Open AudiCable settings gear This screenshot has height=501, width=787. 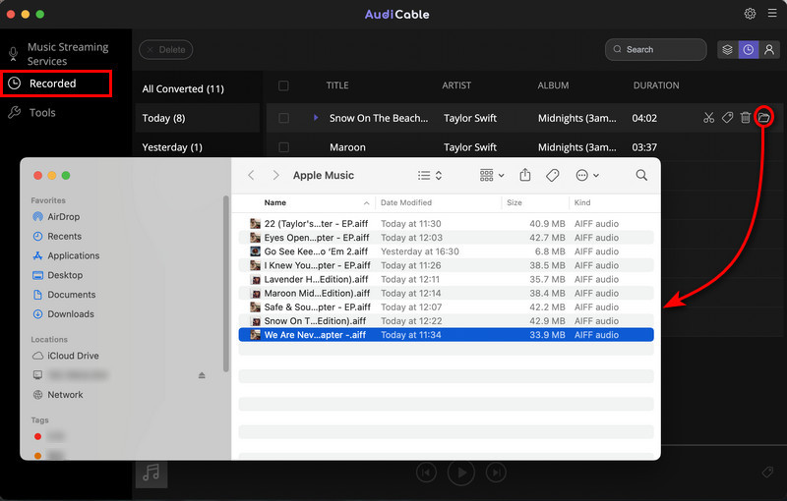(750, 14)
